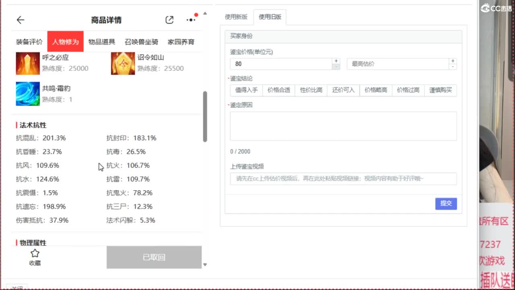Viewport: 515px width, 290px height.
Task: Select the 呼之必应 skill icon
Action: pyautogui.click(x=28, y=63)
